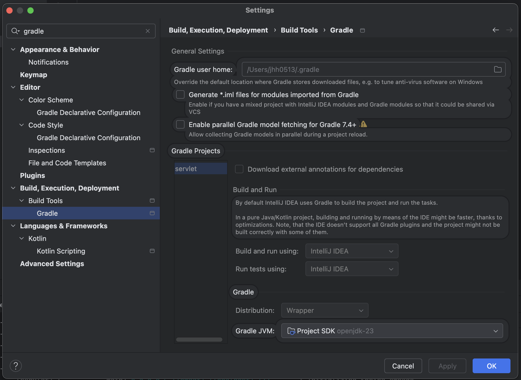
Task: Click the Cancel button
Action: point(403,366)
